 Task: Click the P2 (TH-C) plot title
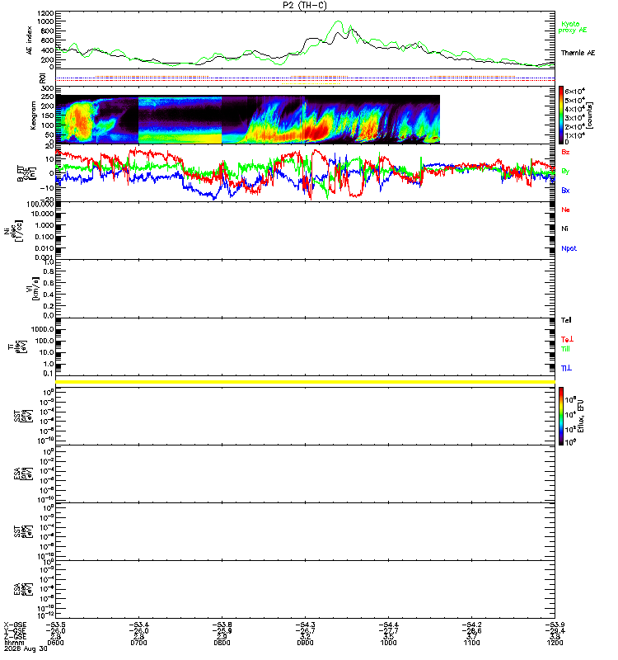[x=304, y=5]
